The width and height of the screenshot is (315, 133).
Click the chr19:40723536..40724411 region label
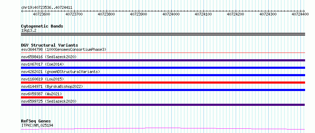pyautogui.click(x=47, y=8)
